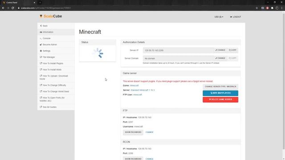Open the red ad-blocker extension icon
This screenshot has width=285, height=160.
pyautogui.click(x=267, y=8)
